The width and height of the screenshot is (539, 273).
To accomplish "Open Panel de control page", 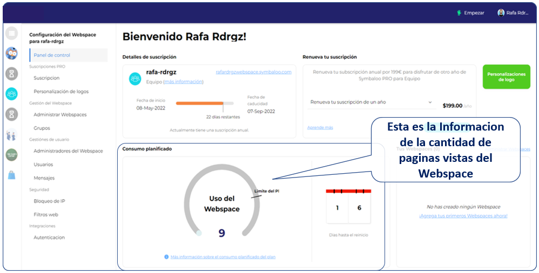I will coord(69,55).
